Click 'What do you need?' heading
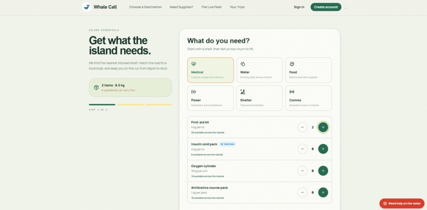427x210 pixels. pos(218,41)
